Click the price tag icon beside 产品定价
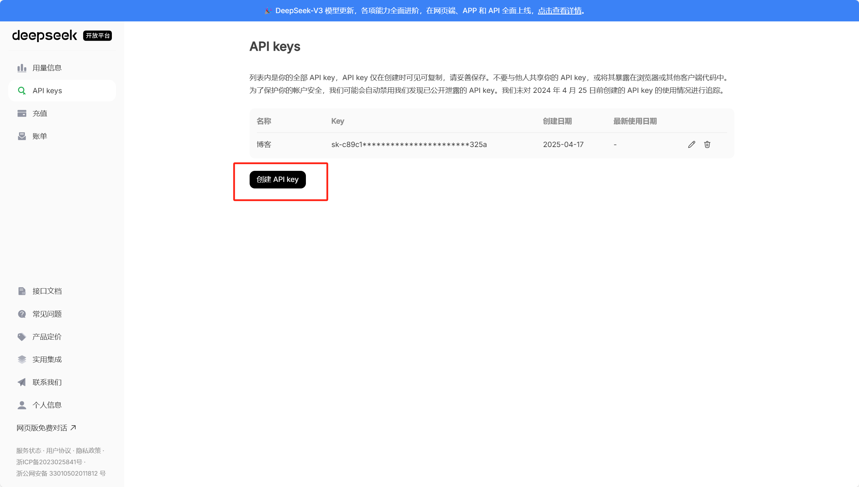This screenshot has height=487, width=859. click(22, 337)
